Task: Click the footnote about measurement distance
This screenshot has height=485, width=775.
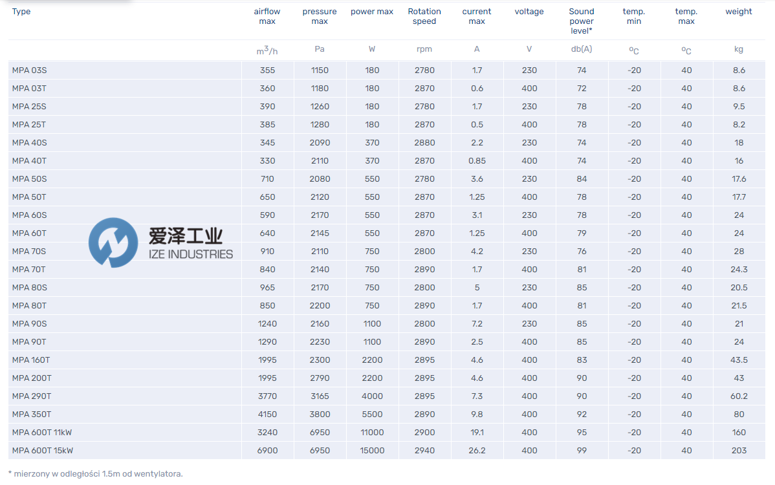Action: coord(96,474)
